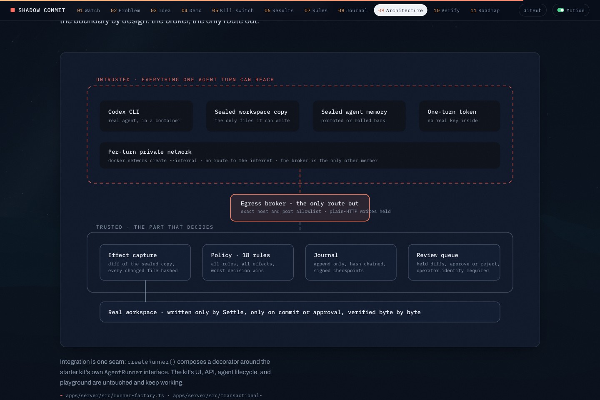Image resolution: width=600 pixels, height=400 pixels.
Task: Click the Real workspace bar
Action: pos(300,312)
